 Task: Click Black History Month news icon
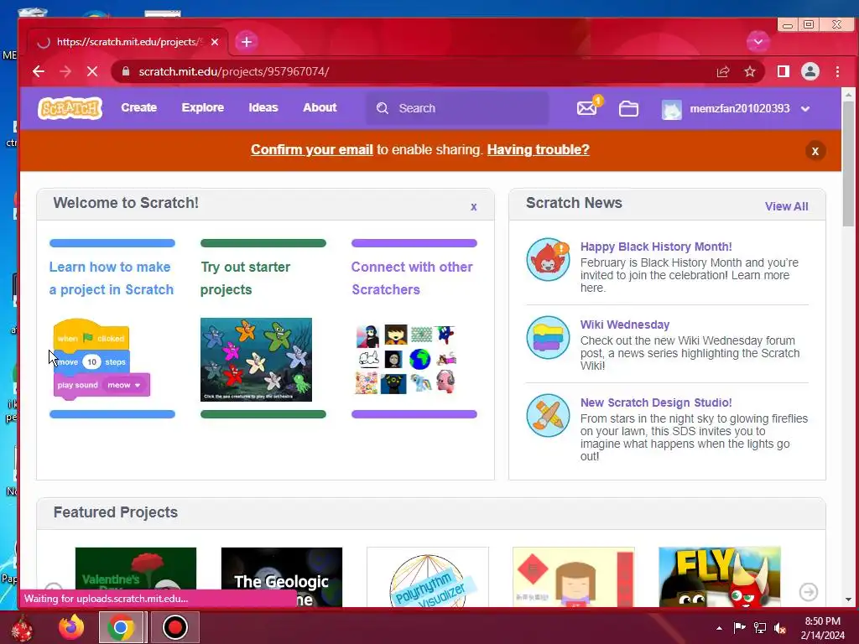pos(548,260)
